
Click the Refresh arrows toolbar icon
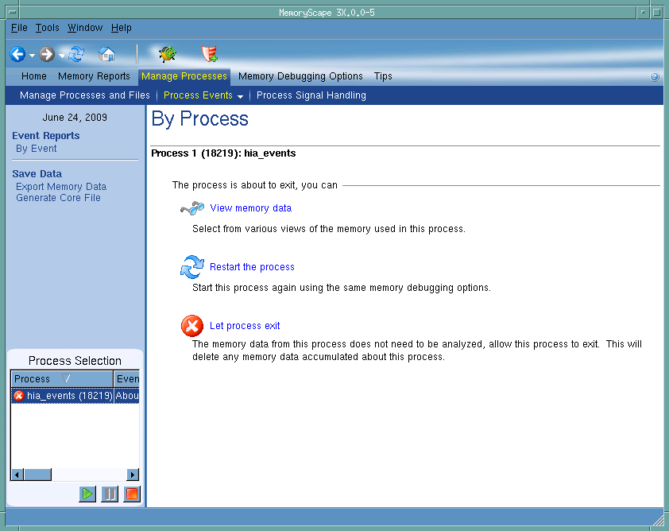(76, 54)
